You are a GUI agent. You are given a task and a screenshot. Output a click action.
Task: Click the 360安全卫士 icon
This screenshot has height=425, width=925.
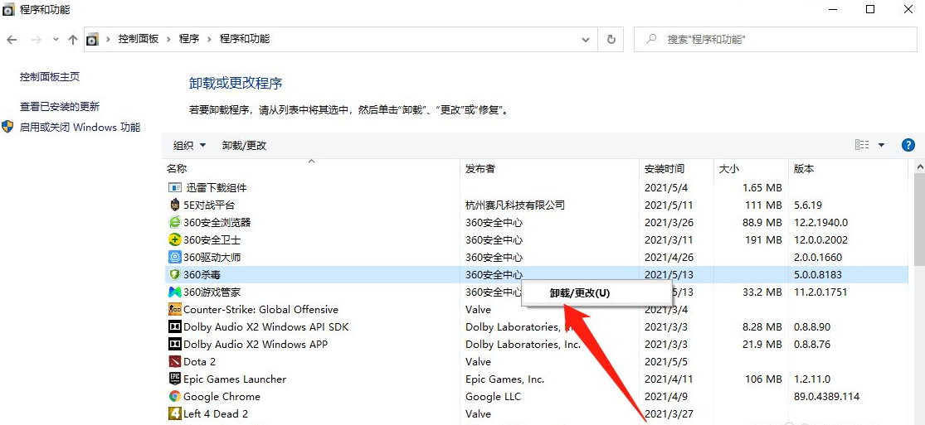(x=174, y=240)
